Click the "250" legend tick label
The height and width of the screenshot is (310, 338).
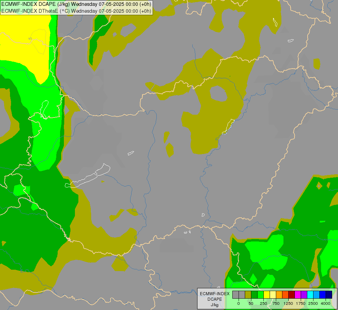click(263, 303)
